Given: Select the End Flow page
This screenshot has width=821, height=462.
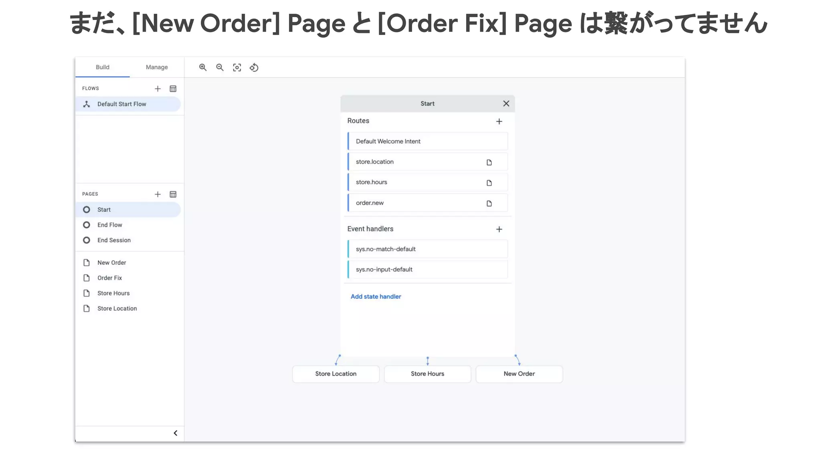Looking at the screenshot, I should [128, 225].
